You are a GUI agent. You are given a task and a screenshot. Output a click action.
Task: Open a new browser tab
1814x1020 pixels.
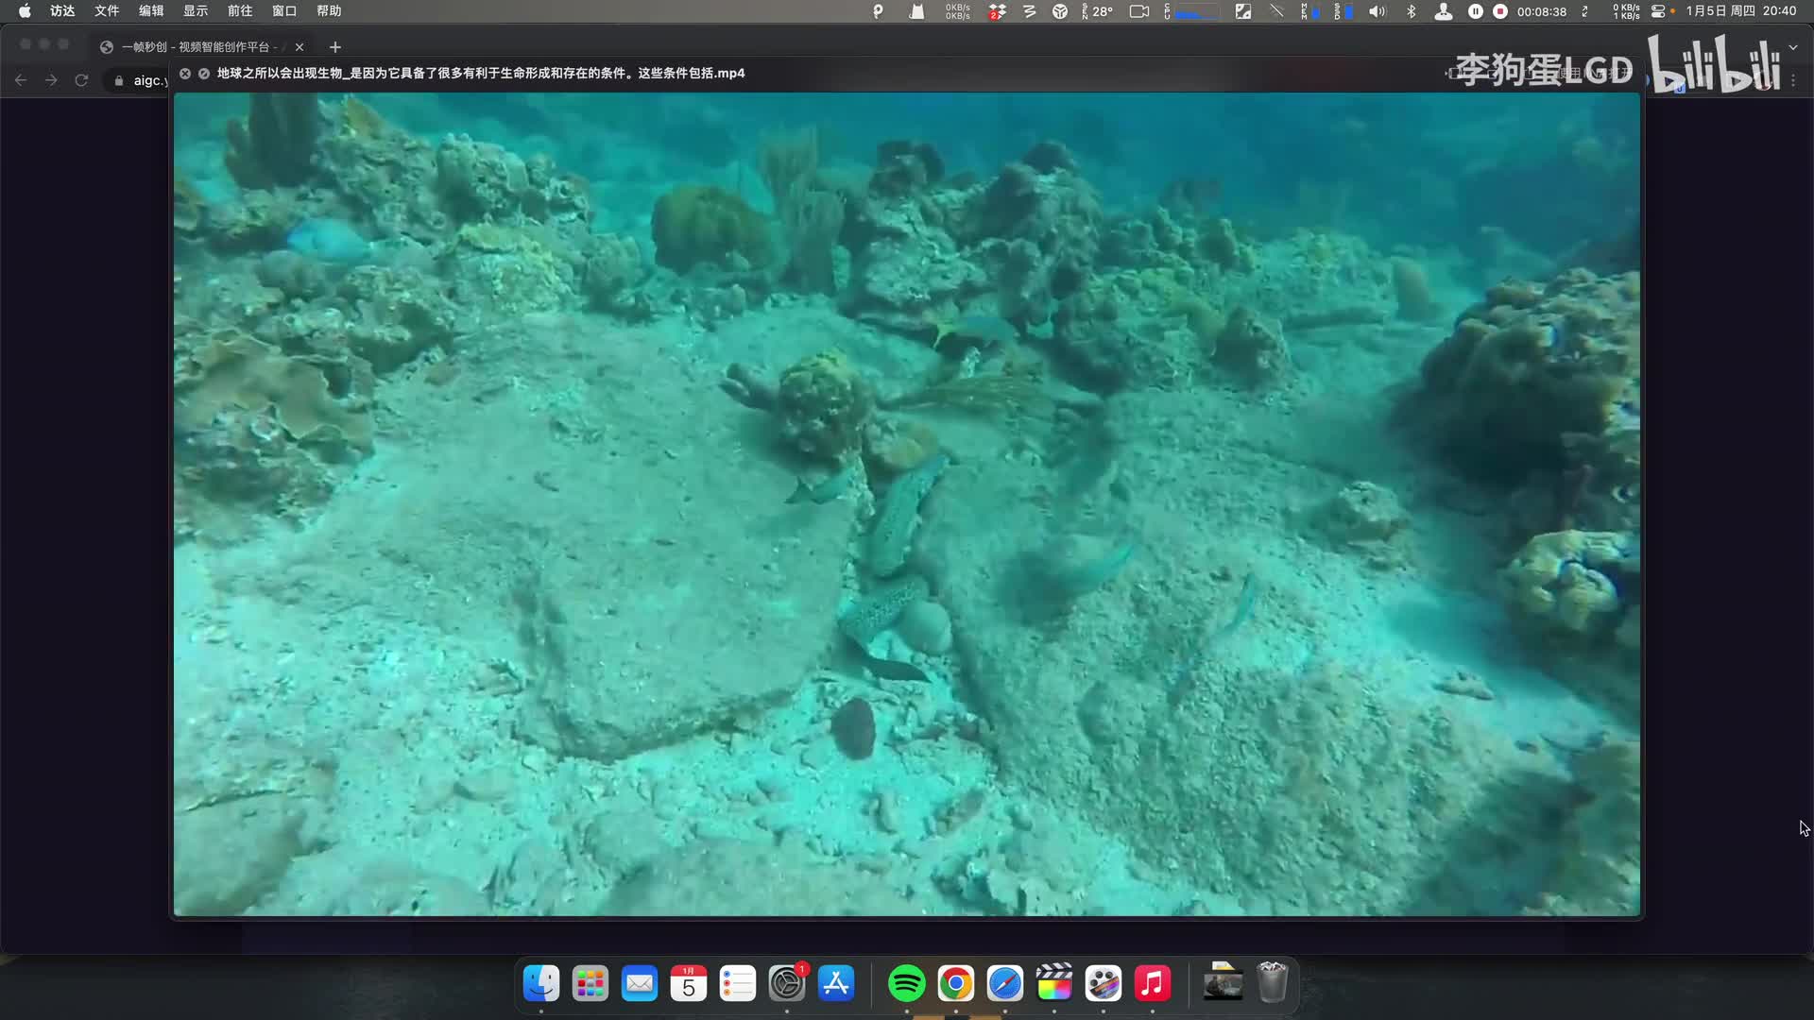point(334,47)
